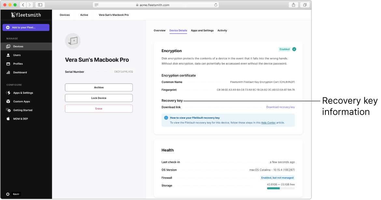Switch to the Activity tab
This screenshot has width=381, height=200.
222,31
